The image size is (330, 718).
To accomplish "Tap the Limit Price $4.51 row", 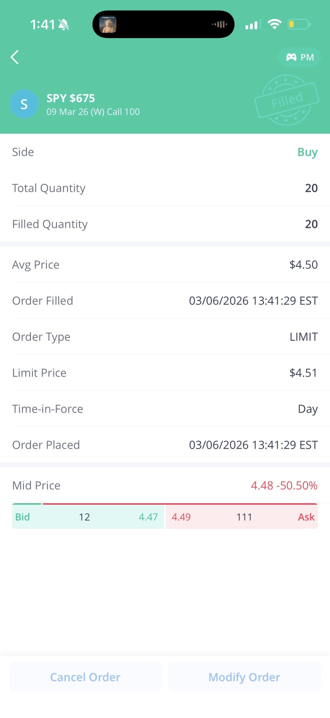I will [x=165, y=373].
